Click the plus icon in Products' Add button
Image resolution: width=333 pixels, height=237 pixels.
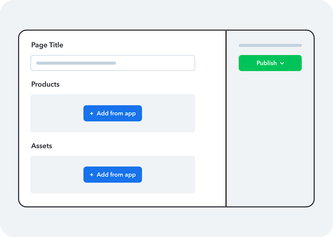tap(92, 113)
